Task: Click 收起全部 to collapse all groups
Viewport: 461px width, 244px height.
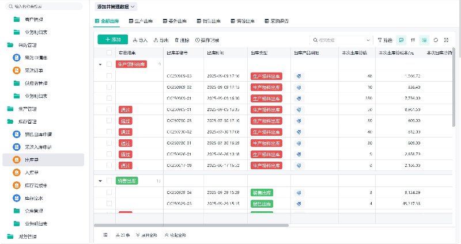Action: click(175, 235)
